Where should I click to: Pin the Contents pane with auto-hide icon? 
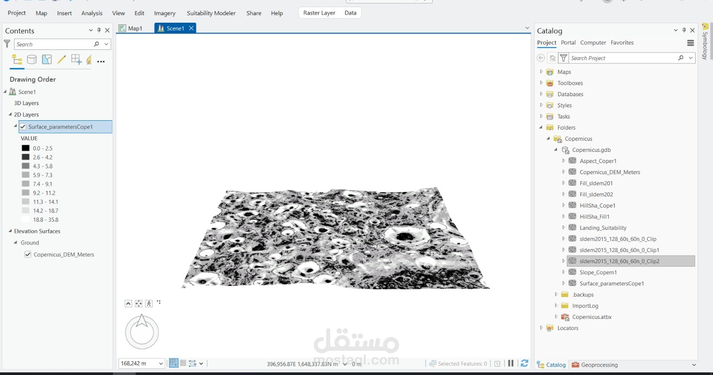[x=99, y=30]
